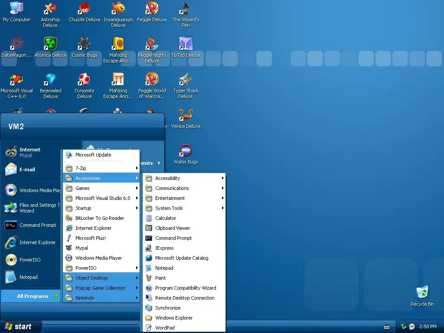The width and height of the screenshot is (444, 333).
Task: Open the AstroPop Deluxe desktop icon
Action: (50, 15)
